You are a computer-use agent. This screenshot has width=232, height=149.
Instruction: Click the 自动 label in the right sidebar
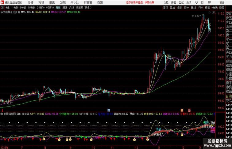click(229, 96)
